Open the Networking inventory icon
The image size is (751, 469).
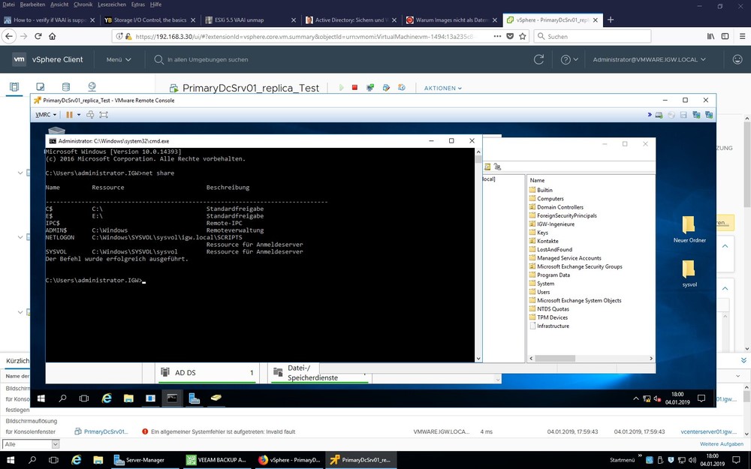click(92, 88)
